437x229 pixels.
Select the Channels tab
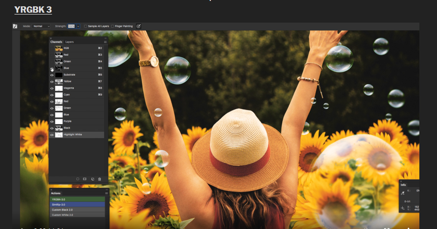[x=56, y=42]
